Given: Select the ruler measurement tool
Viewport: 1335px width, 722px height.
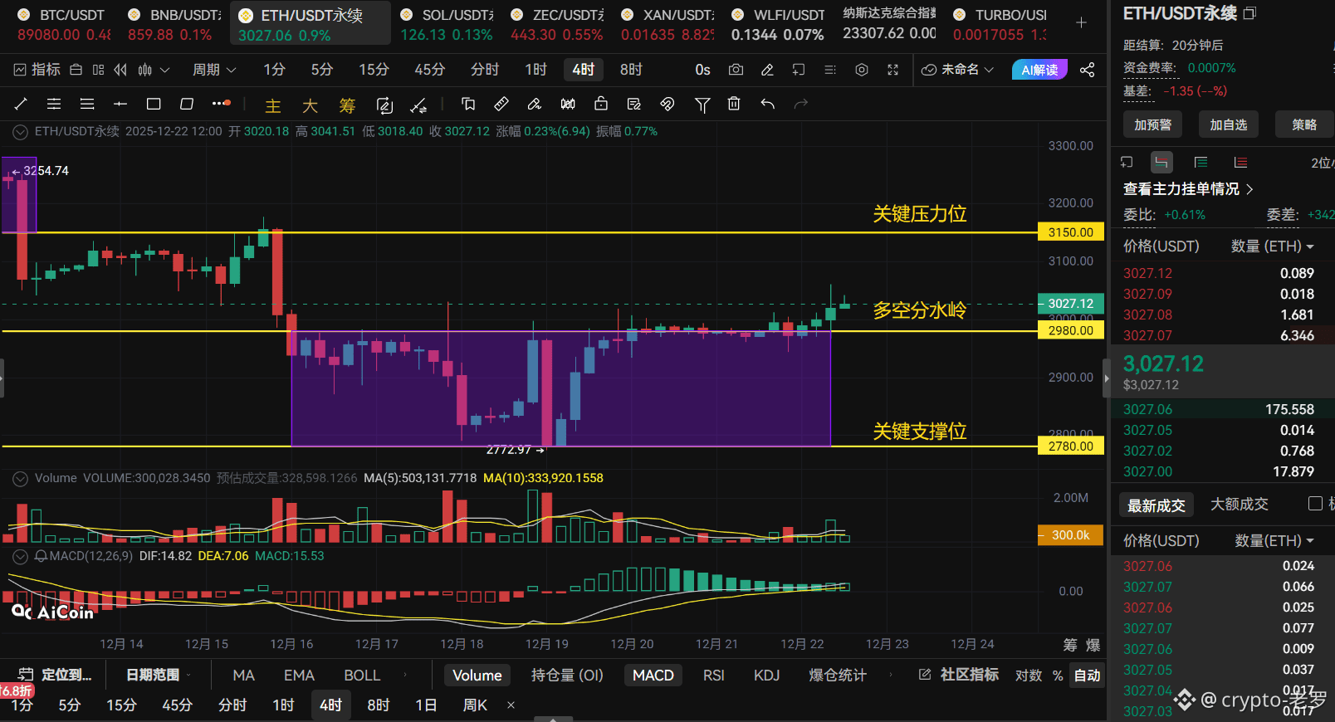Looking at the screenshot, I should [501, 104].
